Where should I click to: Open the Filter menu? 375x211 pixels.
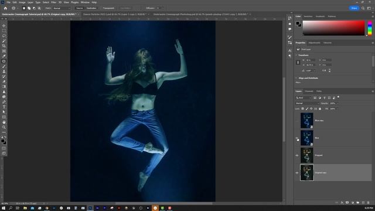click(53, 2)
